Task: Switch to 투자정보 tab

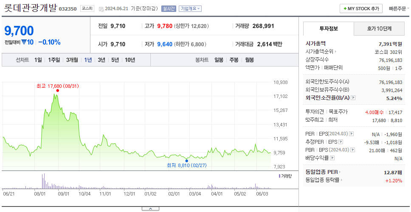Action: [x=329, y=28]
